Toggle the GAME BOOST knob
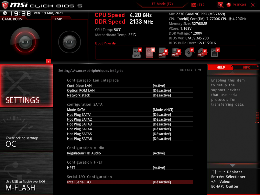 [x=25, y=42]
